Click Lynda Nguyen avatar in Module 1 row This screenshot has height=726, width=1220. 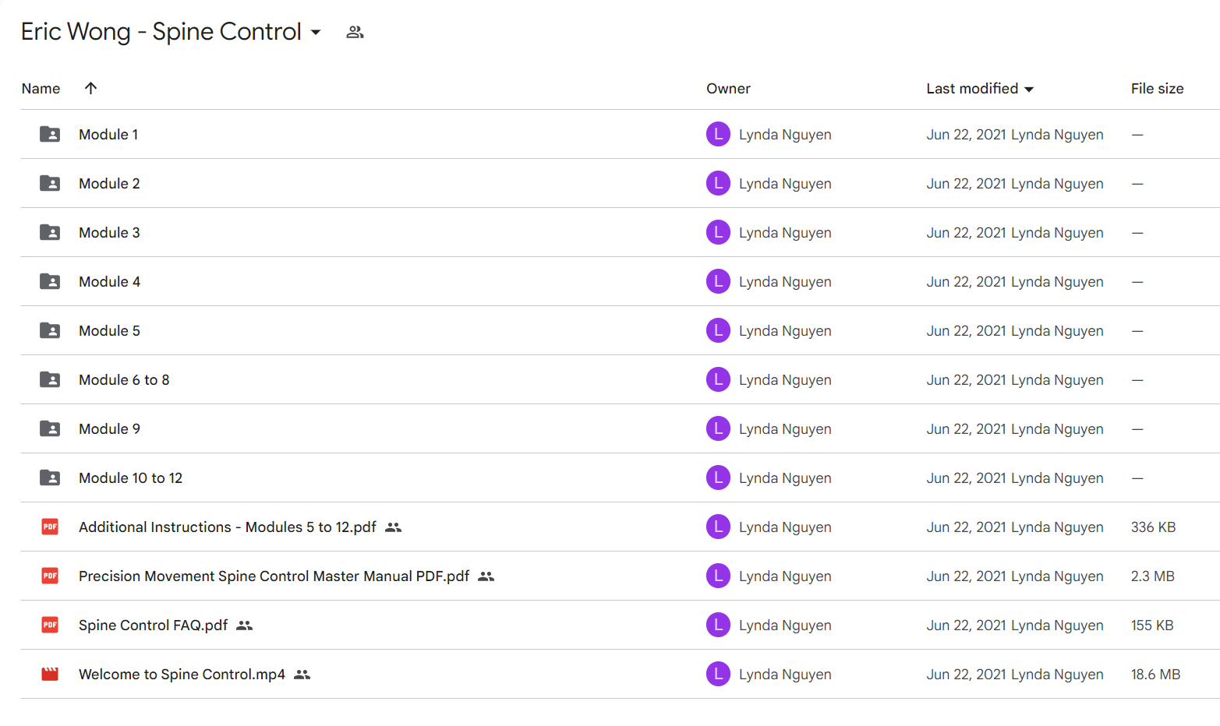pyautogui.click(x=718, y=134)
